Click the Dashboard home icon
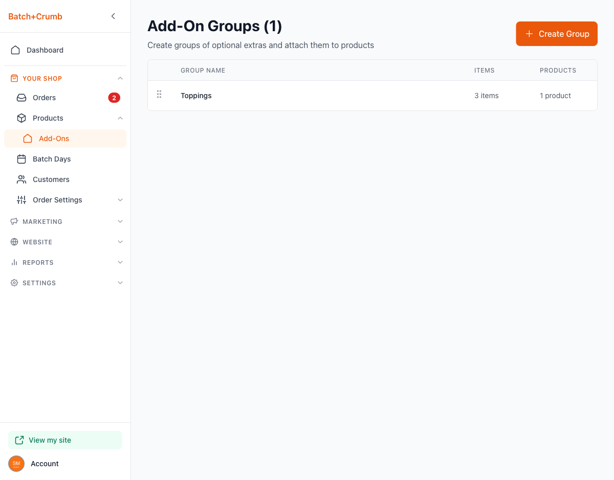 point(15,50)
